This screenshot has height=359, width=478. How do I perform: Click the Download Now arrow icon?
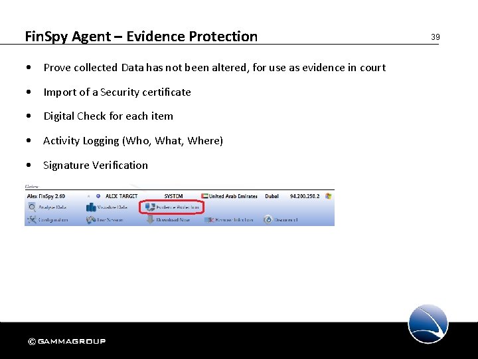coord(150,219)
